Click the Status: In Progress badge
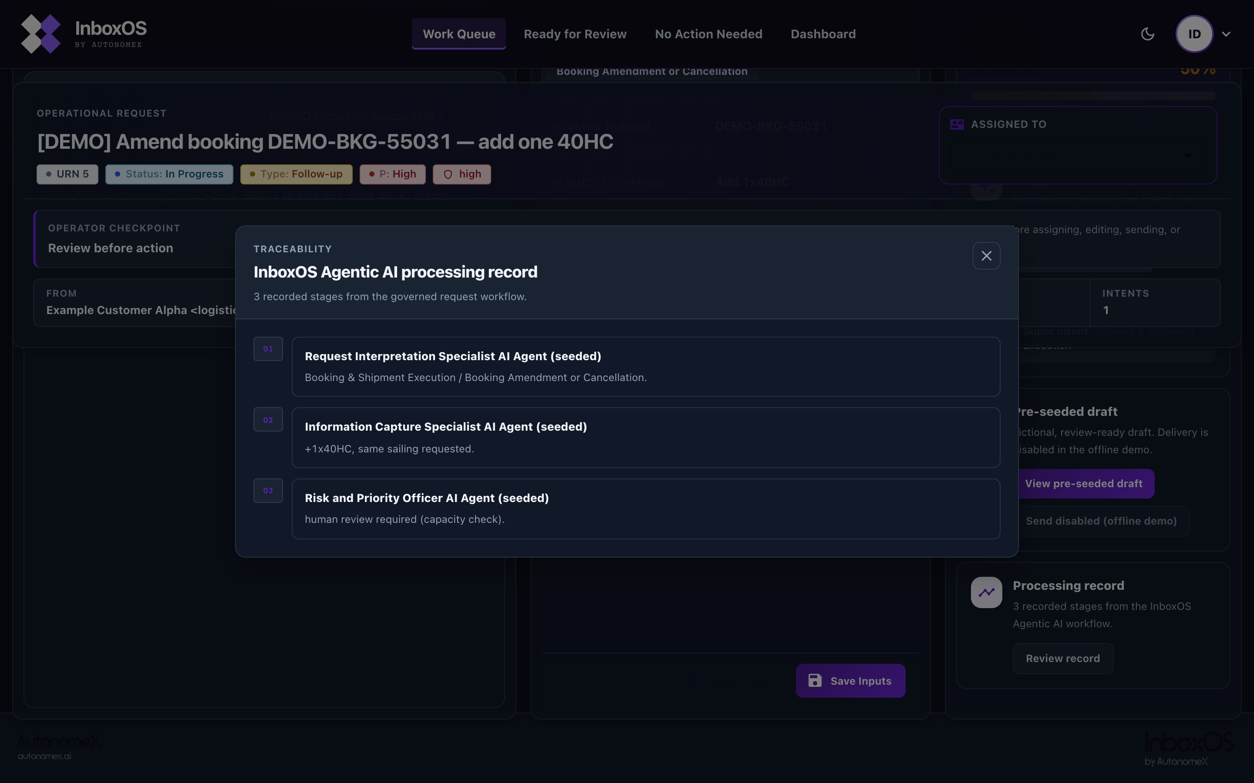Screen dimensions: 1254x783 click(169, 174)
